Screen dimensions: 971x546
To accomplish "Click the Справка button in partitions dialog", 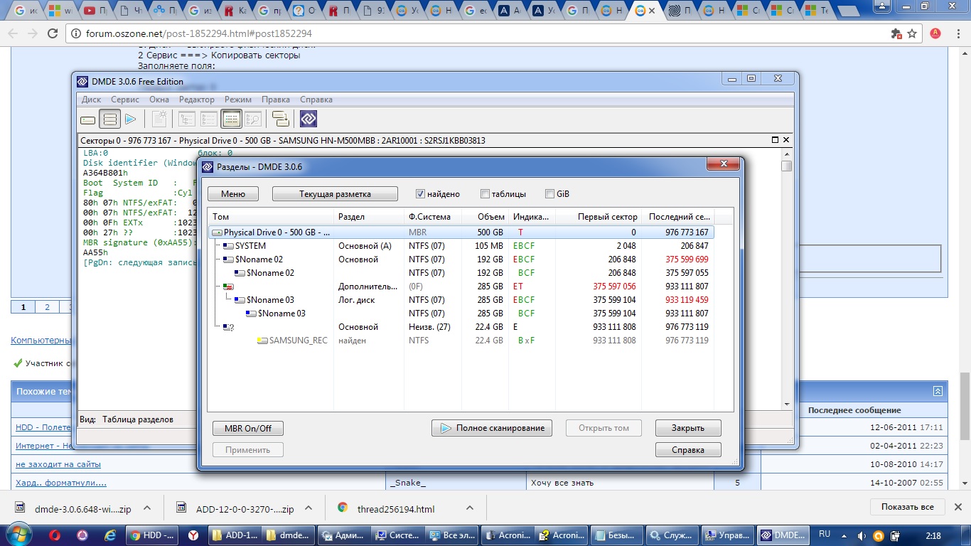I will pos(688,450).
